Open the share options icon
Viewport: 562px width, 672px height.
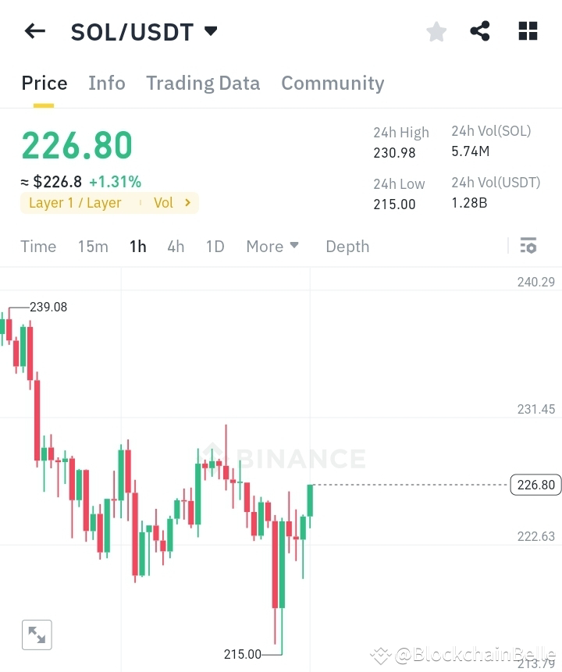(480, 31)
